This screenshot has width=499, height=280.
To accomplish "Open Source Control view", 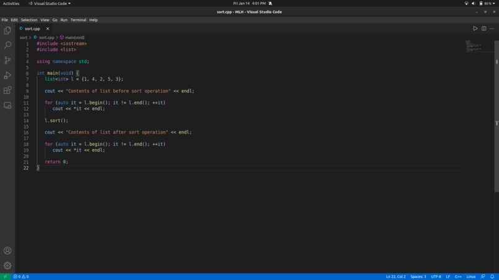I will 7,60.
